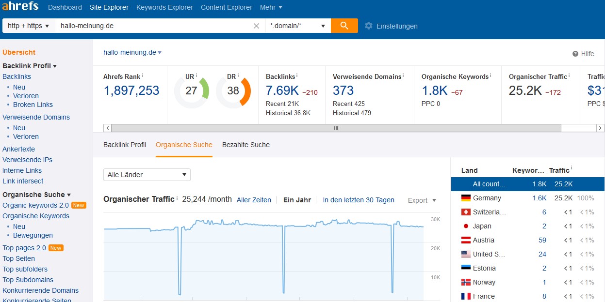Click the Austria flag icon
Viewport: 605px width, 302px height.
tap(466, 240)
